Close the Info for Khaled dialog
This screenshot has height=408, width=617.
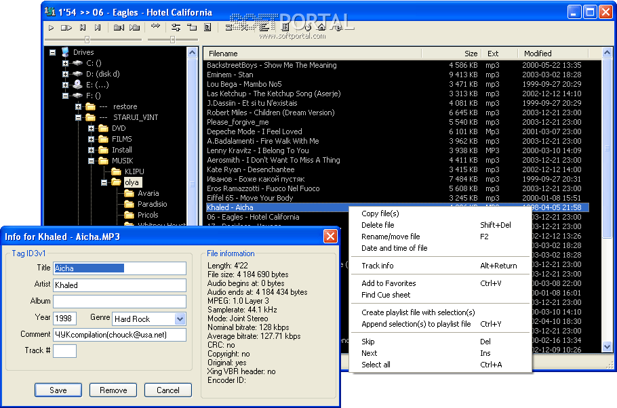pyautogui.click(x=330, y=237)
